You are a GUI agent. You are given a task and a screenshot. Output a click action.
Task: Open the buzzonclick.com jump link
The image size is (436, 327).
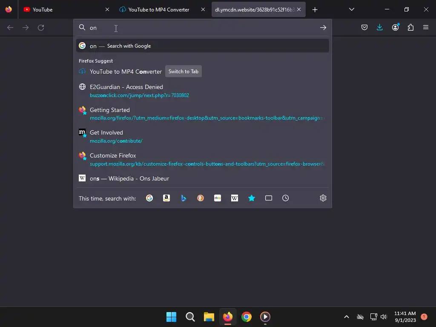tap(139, 95)
